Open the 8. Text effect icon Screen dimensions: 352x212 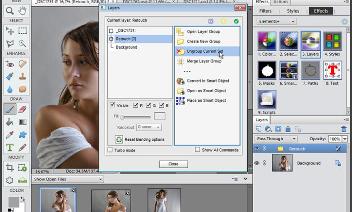[x=333, y=71]
